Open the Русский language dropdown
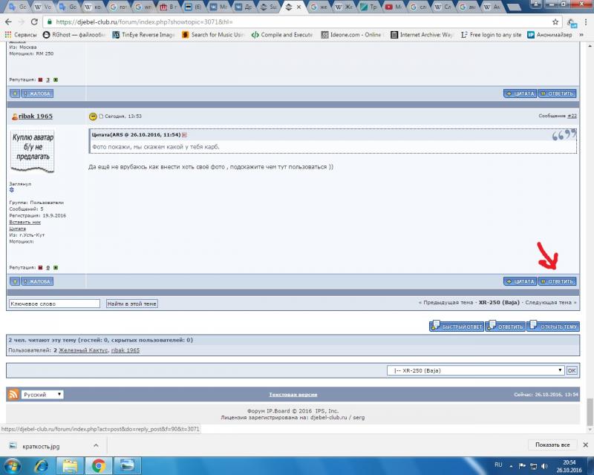 tap(42, 395)
